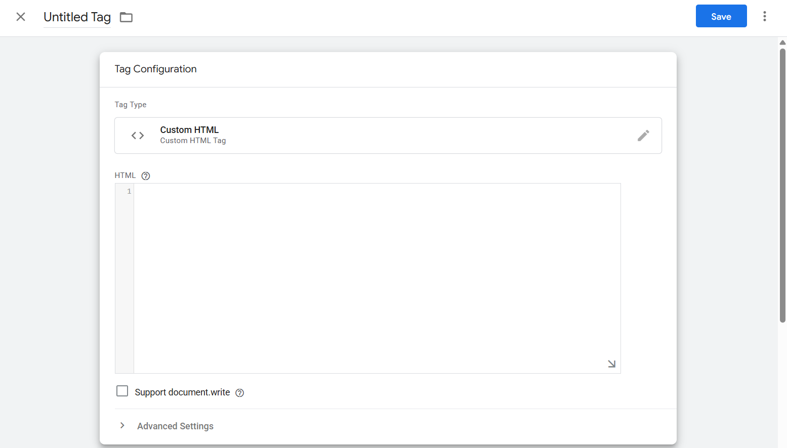Screen dimensions: 787x448
Task: Click the Tag Type label
Action: tap(131, 105)
